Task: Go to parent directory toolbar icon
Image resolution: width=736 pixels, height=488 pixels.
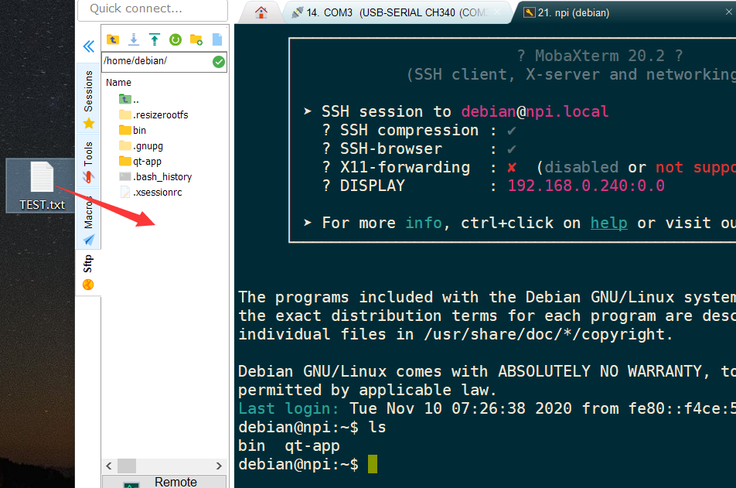Action: 113,39
